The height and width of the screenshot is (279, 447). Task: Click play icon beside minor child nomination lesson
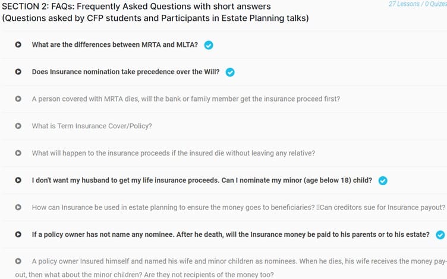tap(18, 180)
